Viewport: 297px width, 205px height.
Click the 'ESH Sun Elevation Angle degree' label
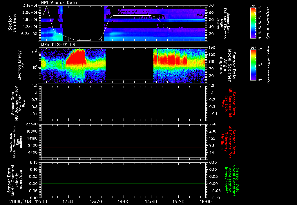[x=223, y=23]
